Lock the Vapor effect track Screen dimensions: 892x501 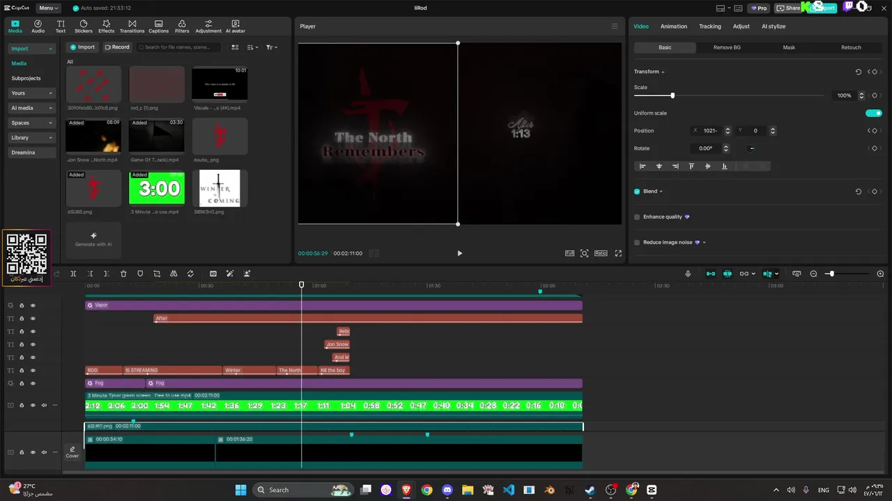[x=22, y=305]
